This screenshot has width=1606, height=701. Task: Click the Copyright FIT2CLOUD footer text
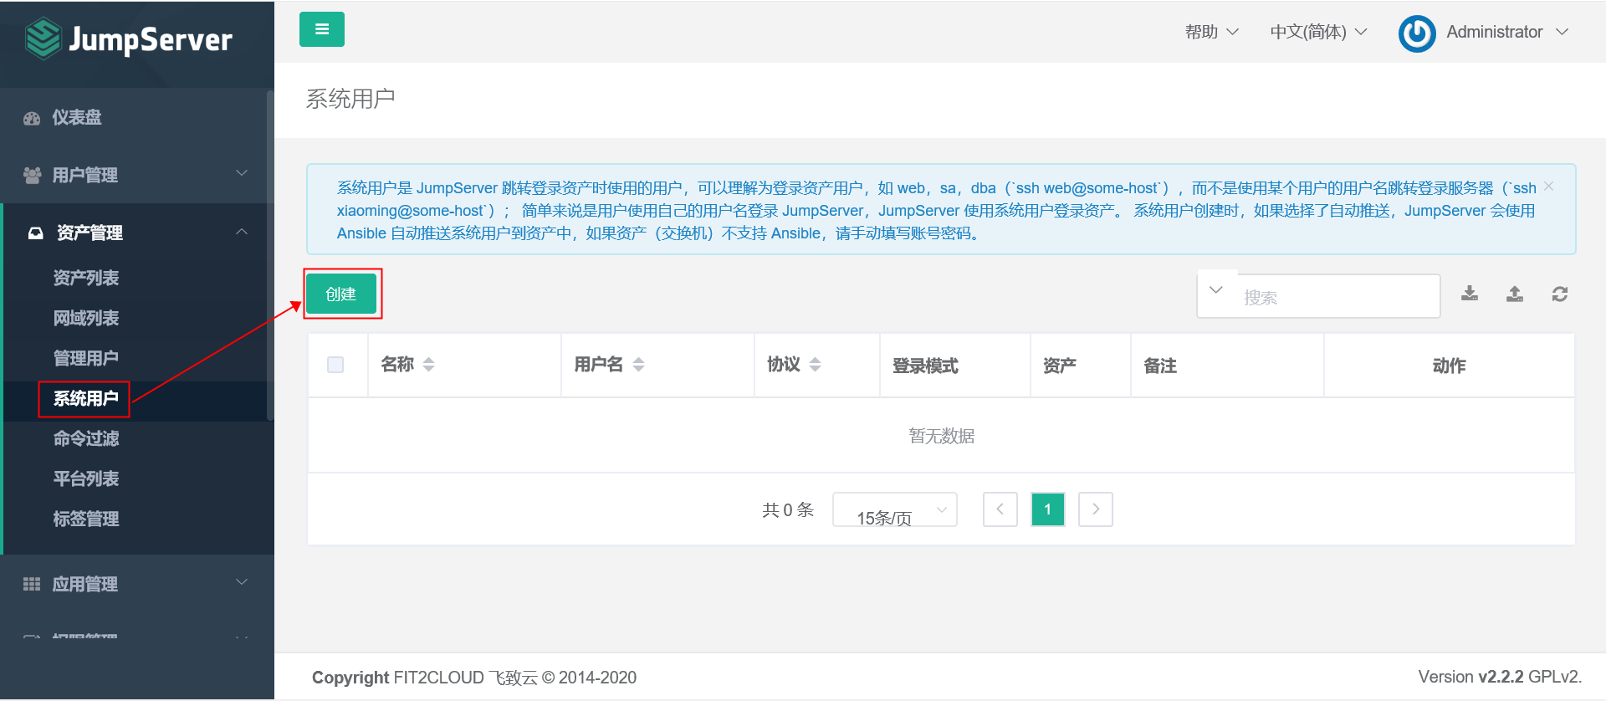tap(474, 678)
